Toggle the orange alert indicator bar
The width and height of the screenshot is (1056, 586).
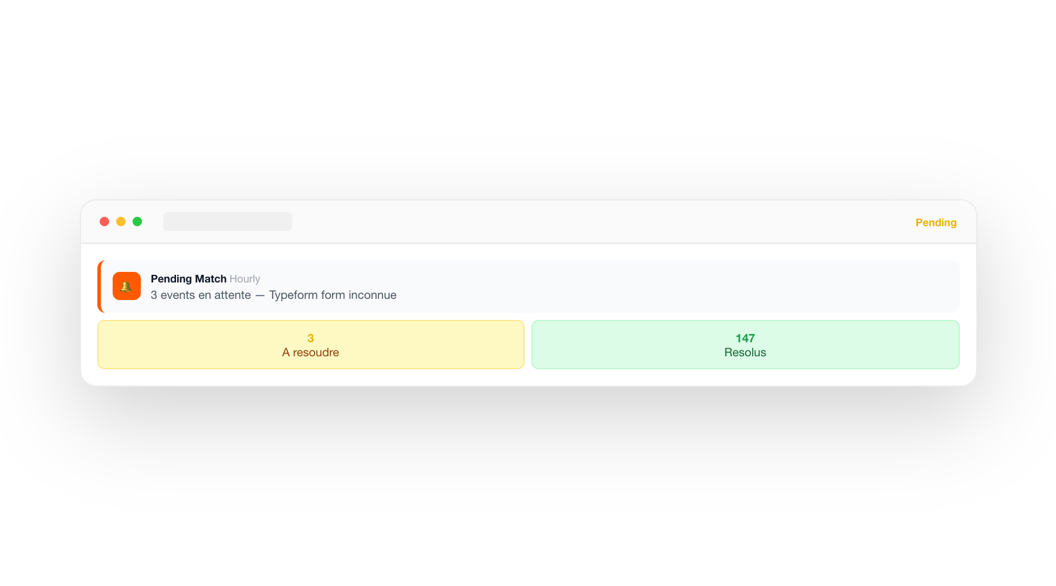[99, 286]
